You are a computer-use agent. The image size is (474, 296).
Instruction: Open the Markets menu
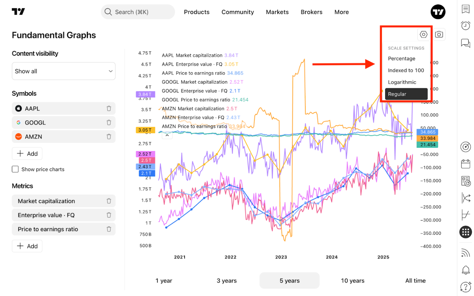pyautogui.click(x=277, y=12)
